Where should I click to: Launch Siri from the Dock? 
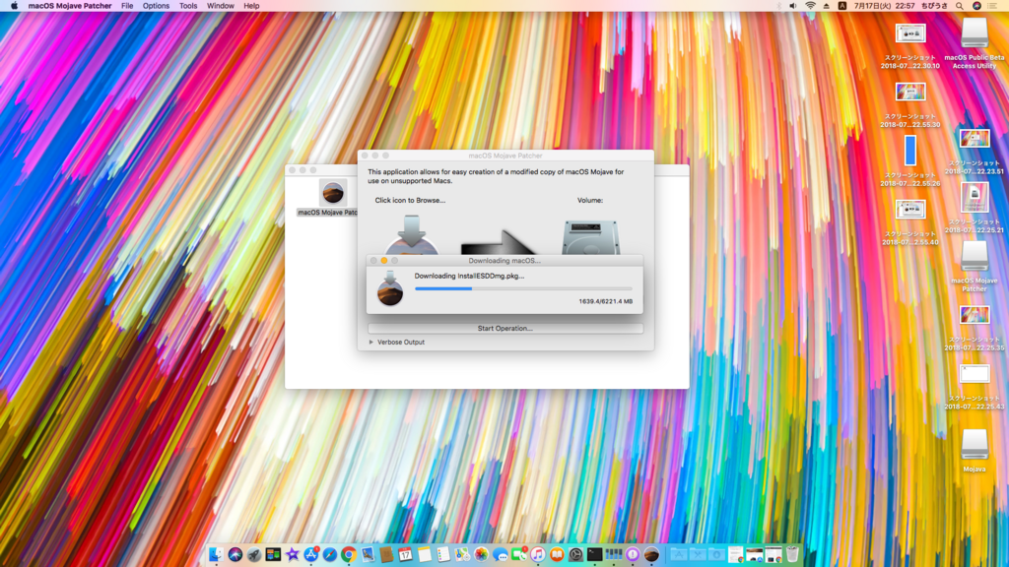tap(235, 554)
